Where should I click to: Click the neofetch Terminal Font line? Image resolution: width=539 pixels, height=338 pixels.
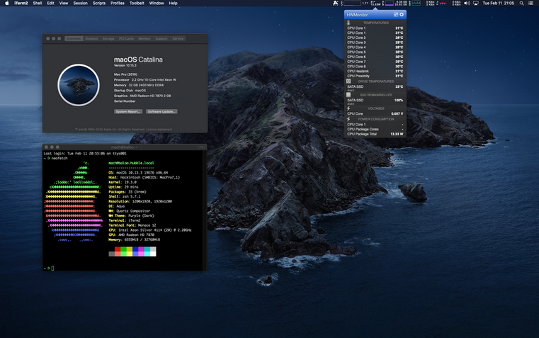pyautogui.click(x=132, y=225)
